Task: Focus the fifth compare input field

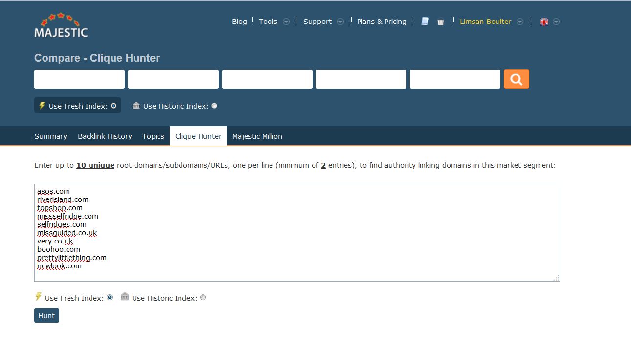Action: point(455,79)
